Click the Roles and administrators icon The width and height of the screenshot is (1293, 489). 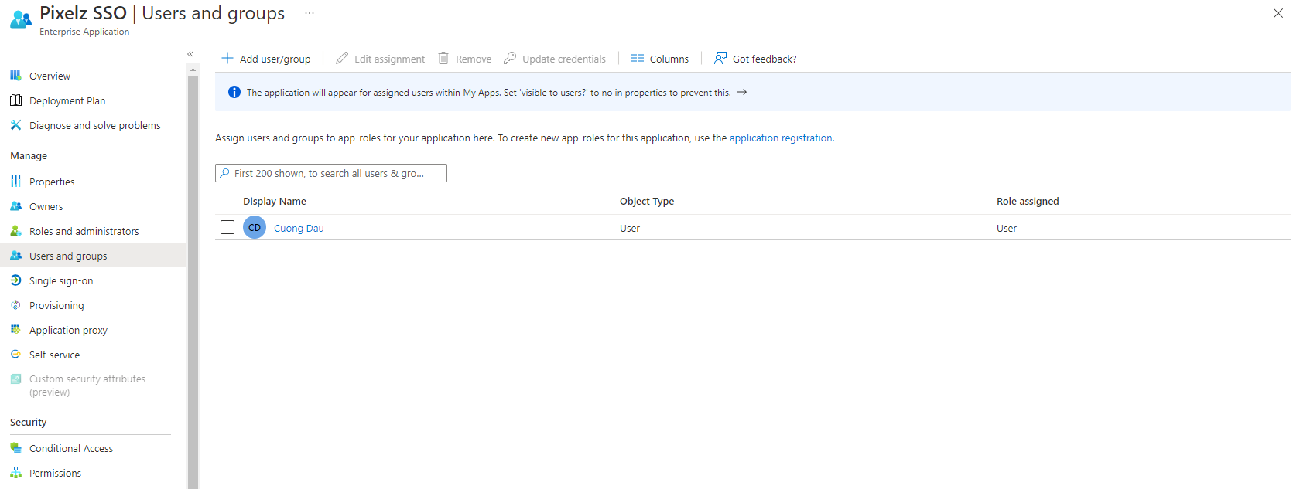(15, 231)
